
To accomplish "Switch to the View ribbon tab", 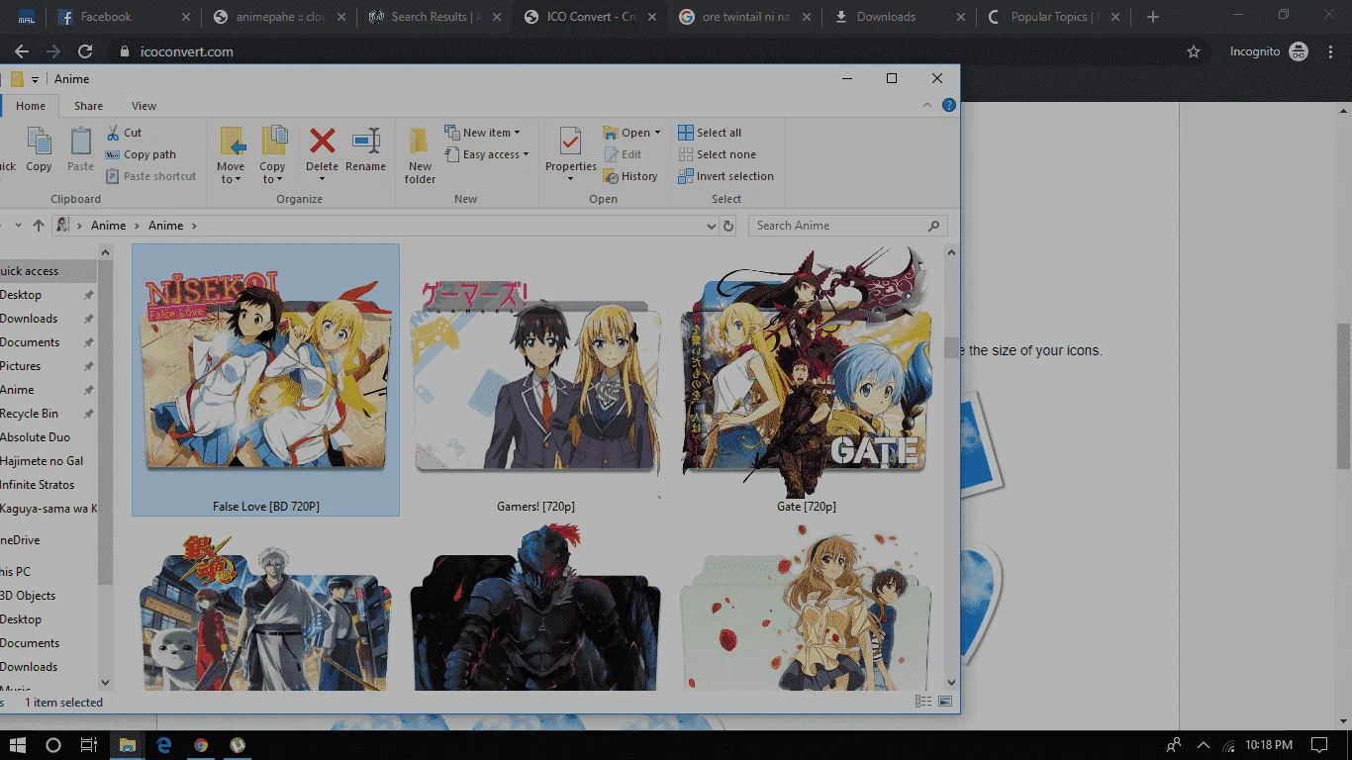I will (144, 106).
